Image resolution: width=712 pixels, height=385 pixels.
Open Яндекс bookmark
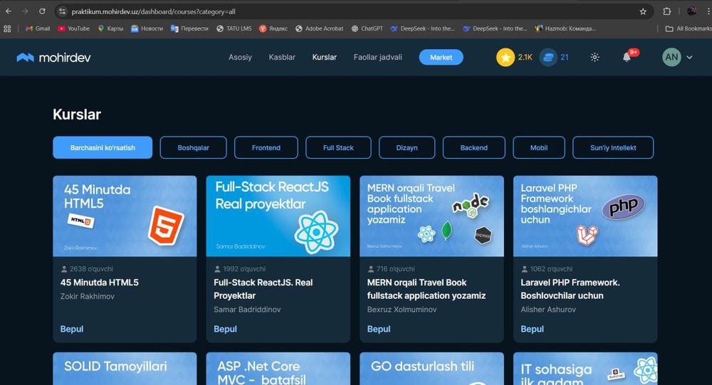(273, 28)
